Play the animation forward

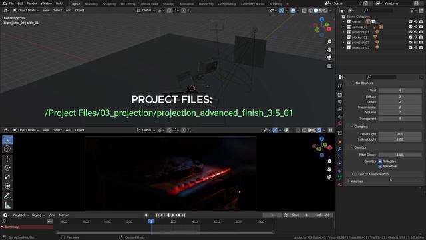pos(173,215)
